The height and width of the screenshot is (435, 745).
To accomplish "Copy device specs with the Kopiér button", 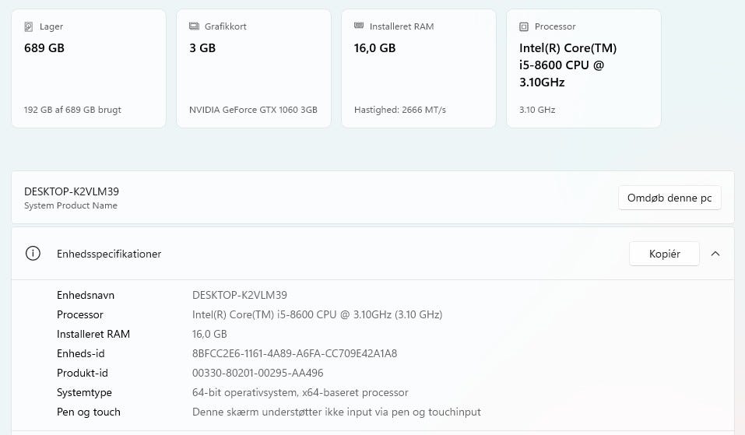I will (664, 254).
